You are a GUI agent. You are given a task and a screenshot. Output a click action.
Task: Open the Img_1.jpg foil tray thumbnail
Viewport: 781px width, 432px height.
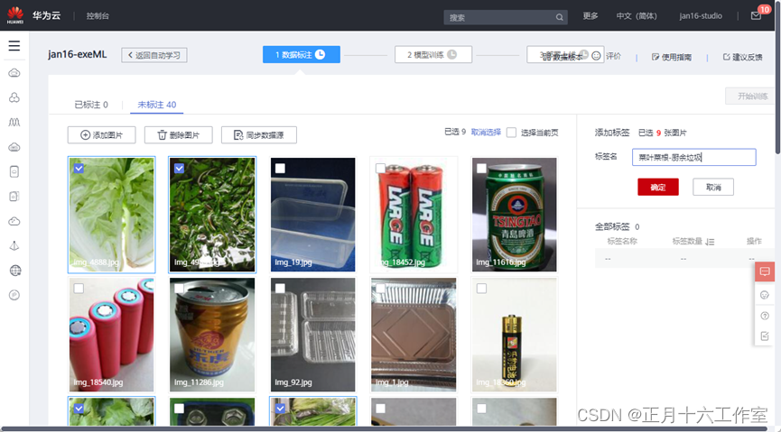click(x=414, y=335)
